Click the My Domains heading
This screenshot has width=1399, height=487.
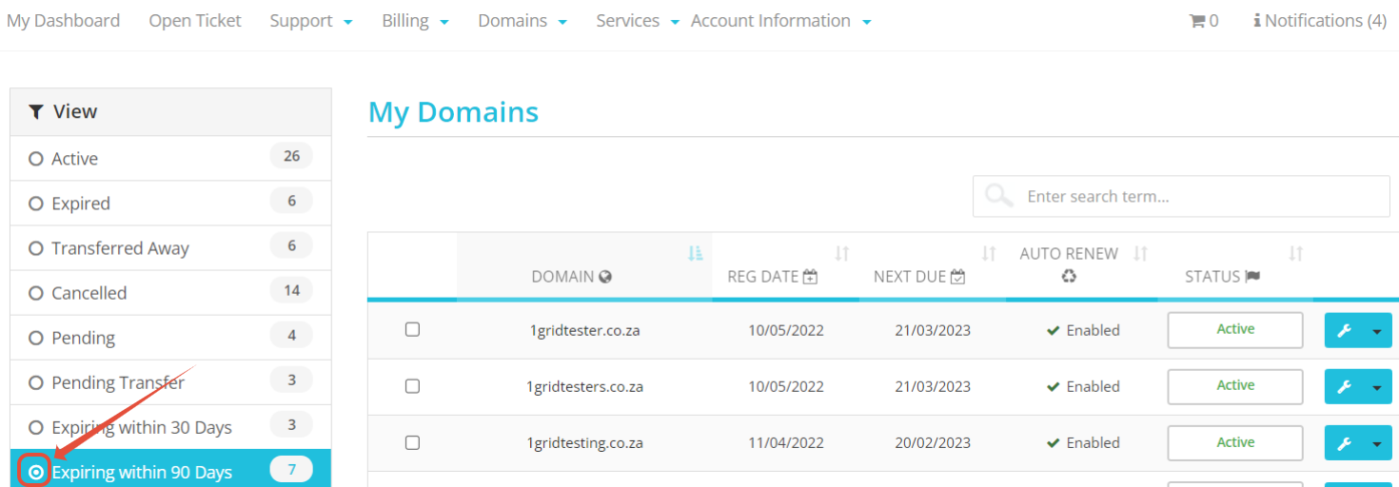(453, 112)
